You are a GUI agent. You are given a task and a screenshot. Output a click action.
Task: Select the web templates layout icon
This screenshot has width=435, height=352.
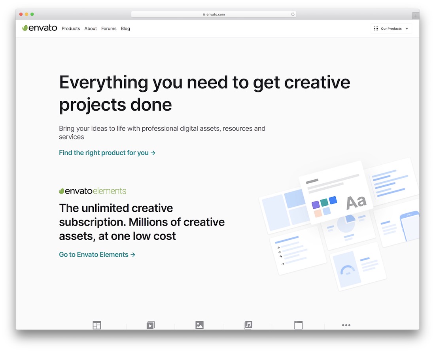pyautogui.click(x=97, y=325)
